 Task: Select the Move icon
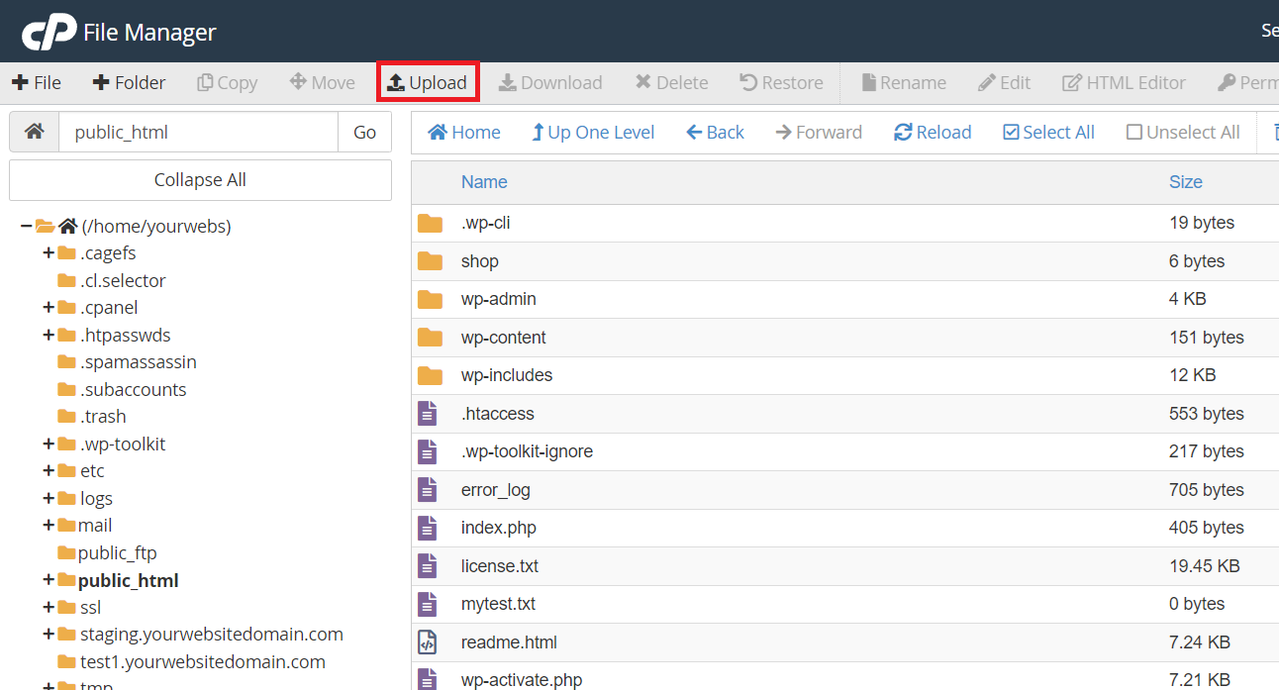pos(321,82)
